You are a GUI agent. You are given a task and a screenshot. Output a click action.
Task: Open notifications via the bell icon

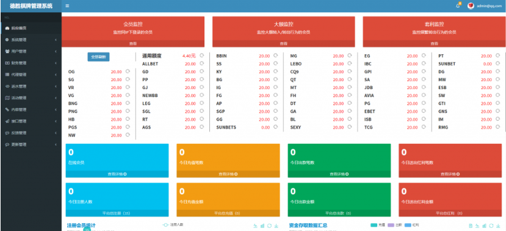458,6
